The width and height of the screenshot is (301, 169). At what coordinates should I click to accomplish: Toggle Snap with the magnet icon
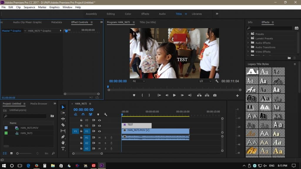tap(83, 114)
